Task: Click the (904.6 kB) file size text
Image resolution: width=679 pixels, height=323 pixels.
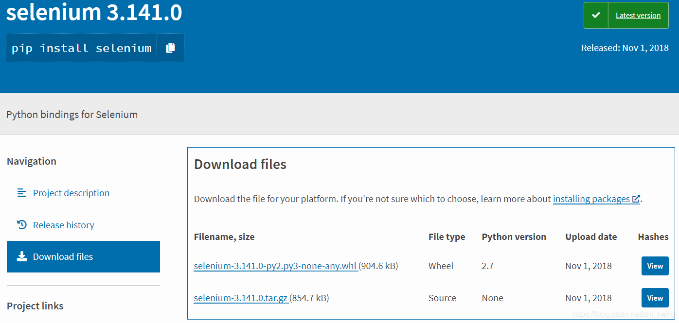Action: coord(378,266)
